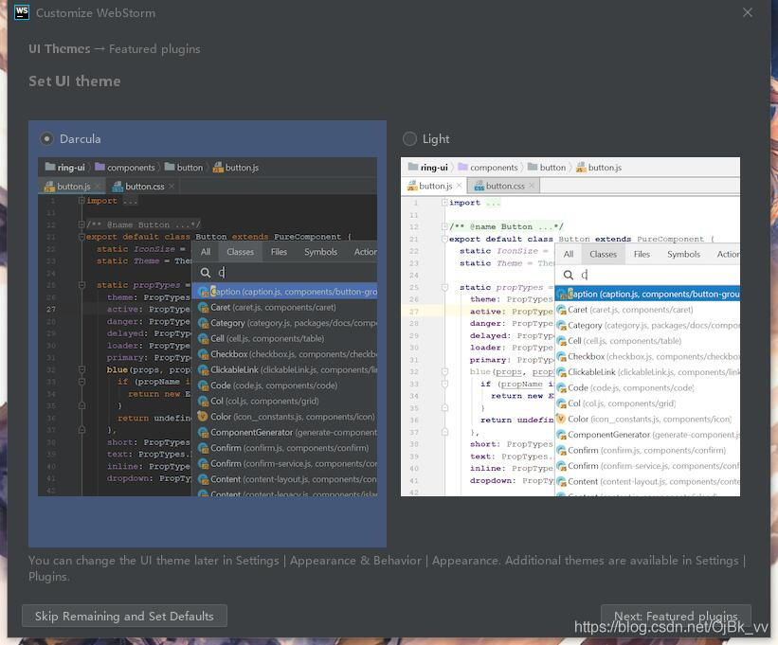Collapse the propTypes block in Light preview
The image size is (778, 645).
[x=443, y=287]
